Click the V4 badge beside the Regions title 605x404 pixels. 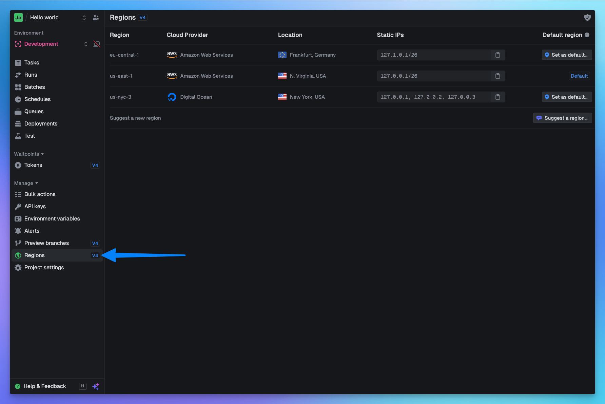tap(142, 18)
